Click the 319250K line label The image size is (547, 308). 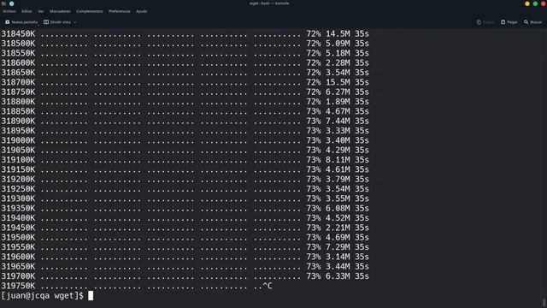click(18, 189)
